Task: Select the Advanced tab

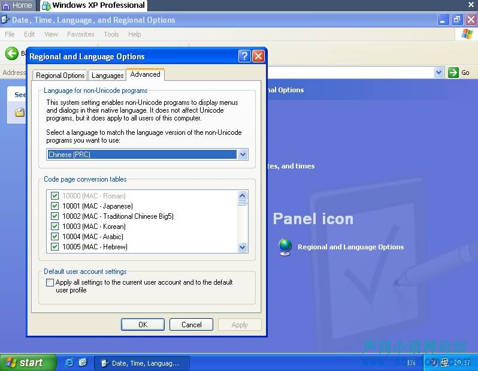Action: point(145,74)
